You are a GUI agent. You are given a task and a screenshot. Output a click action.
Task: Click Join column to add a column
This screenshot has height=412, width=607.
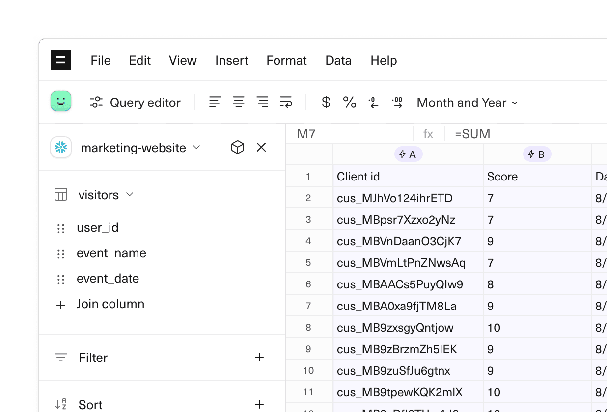click(110, 304)
